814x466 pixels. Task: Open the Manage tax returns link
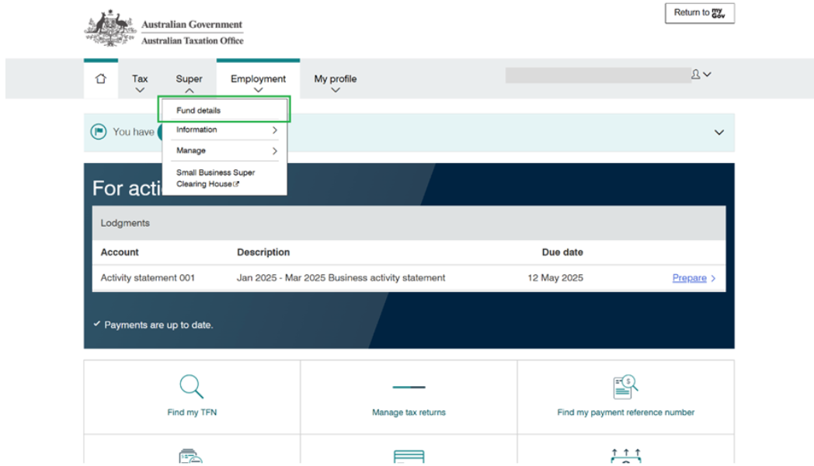click(409, 412)
